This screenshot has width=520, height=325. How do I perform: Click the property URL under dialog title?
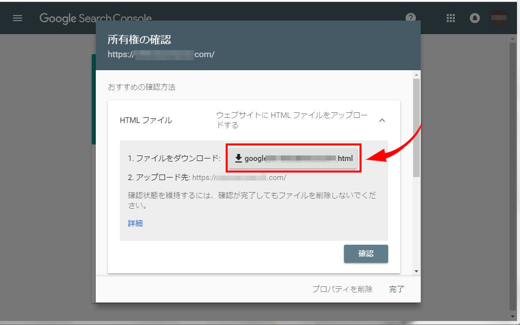click(x=161, y=54)
